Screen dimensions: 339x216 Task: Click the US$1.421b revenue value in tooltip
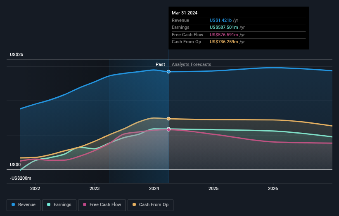220,20
